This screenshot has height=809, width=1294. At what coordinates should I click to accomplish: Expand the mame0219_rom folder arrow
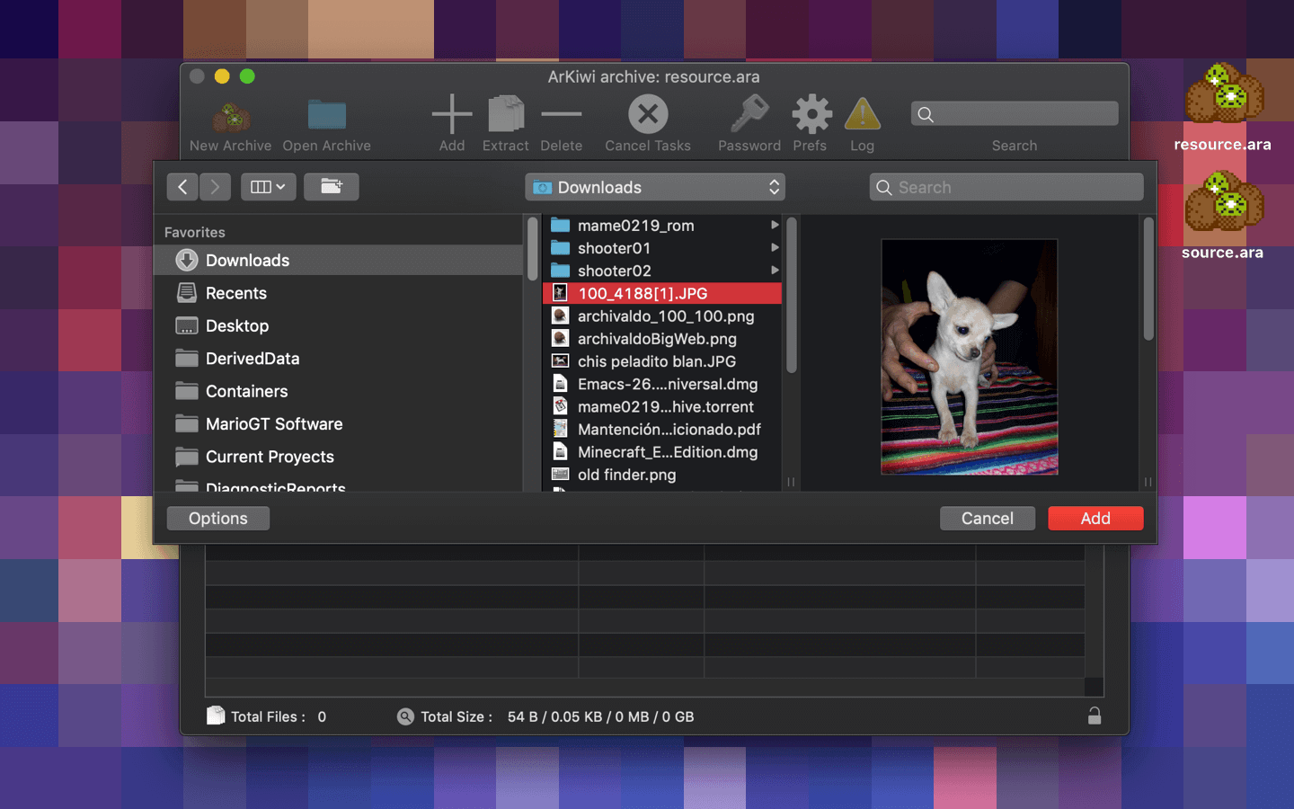774,226
